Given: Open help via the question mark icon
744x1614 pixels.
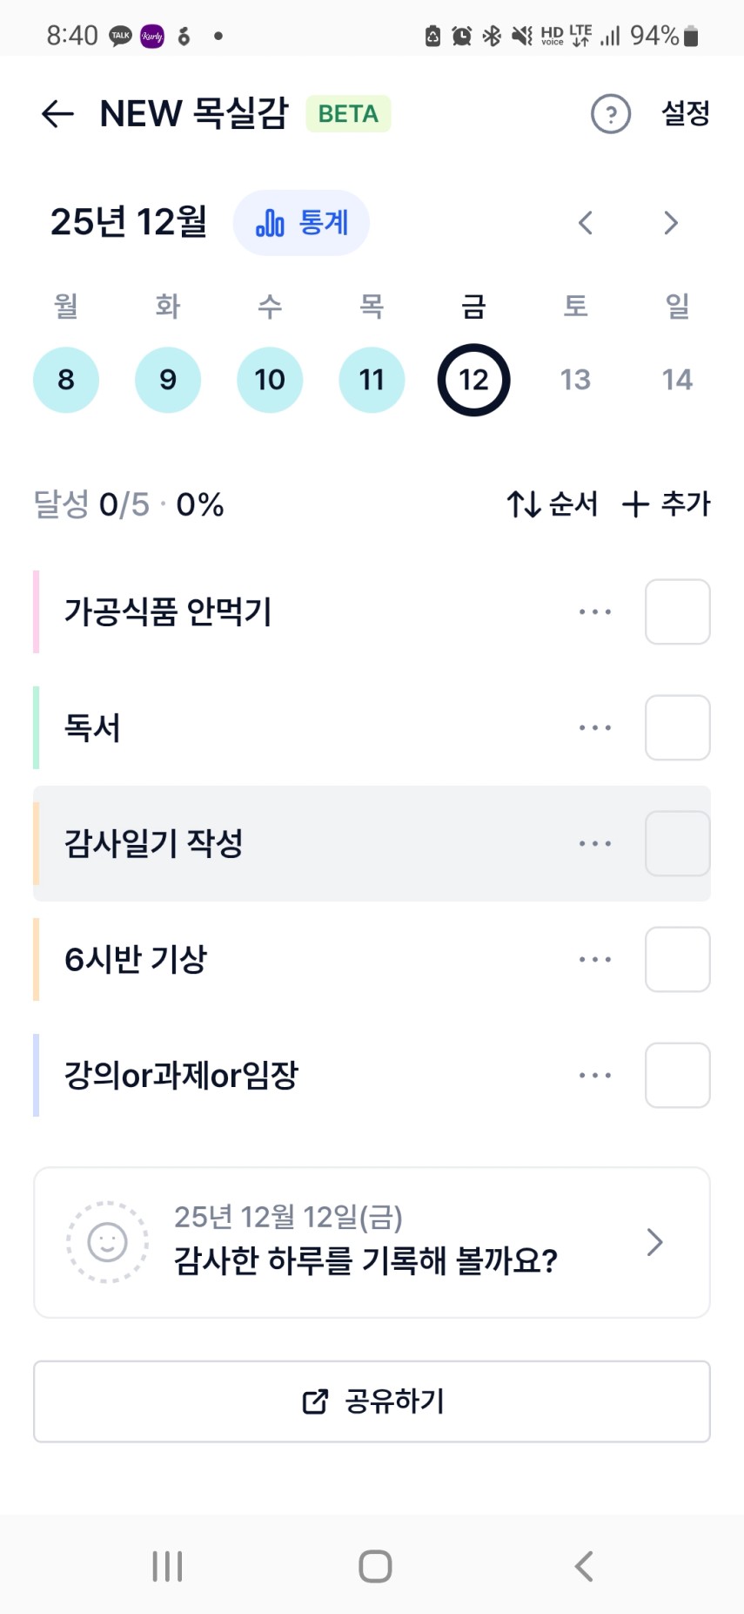Looking at the screenshot, I should pyautogui.click(x=610, y=114).
